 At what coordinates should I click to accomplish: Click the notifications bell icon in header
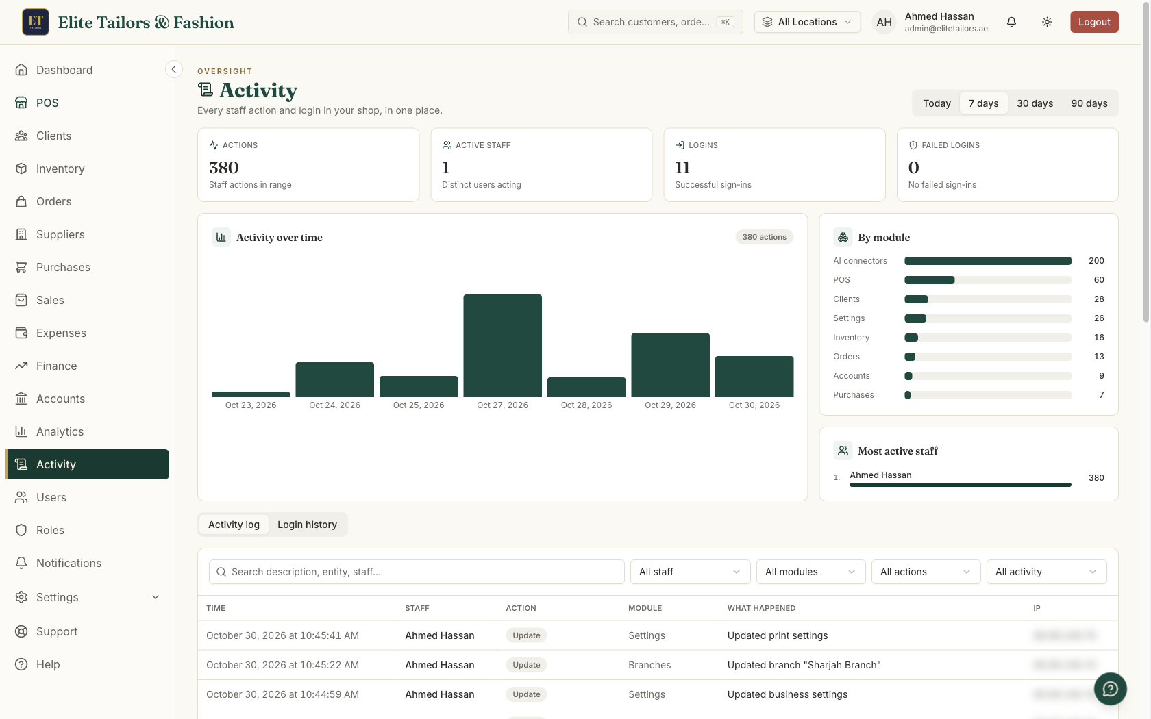click(1011, 22)
